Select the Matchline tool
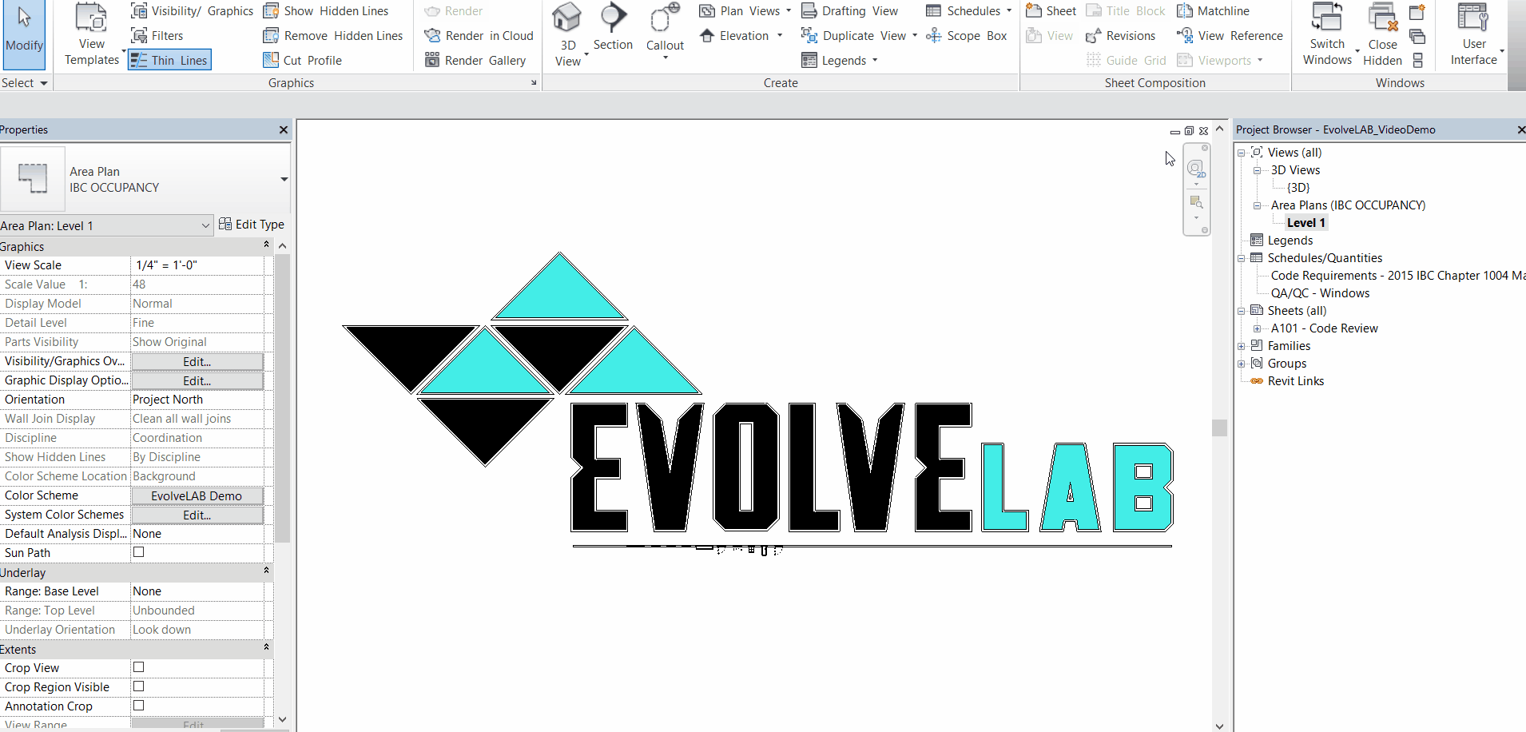 pyautogui.click(x=1213, y=11)
